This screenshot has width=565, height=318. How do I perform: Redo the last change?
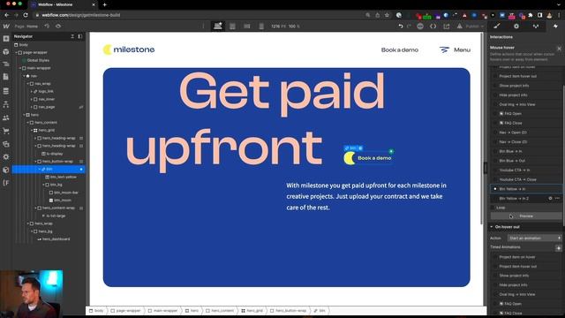tap(409, 26)
